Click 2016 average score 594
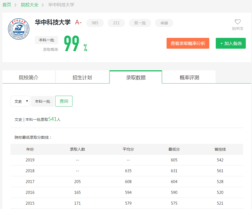The height and width of the screenshot is (209, 252). pyautogui.click(x=128, y=192)
